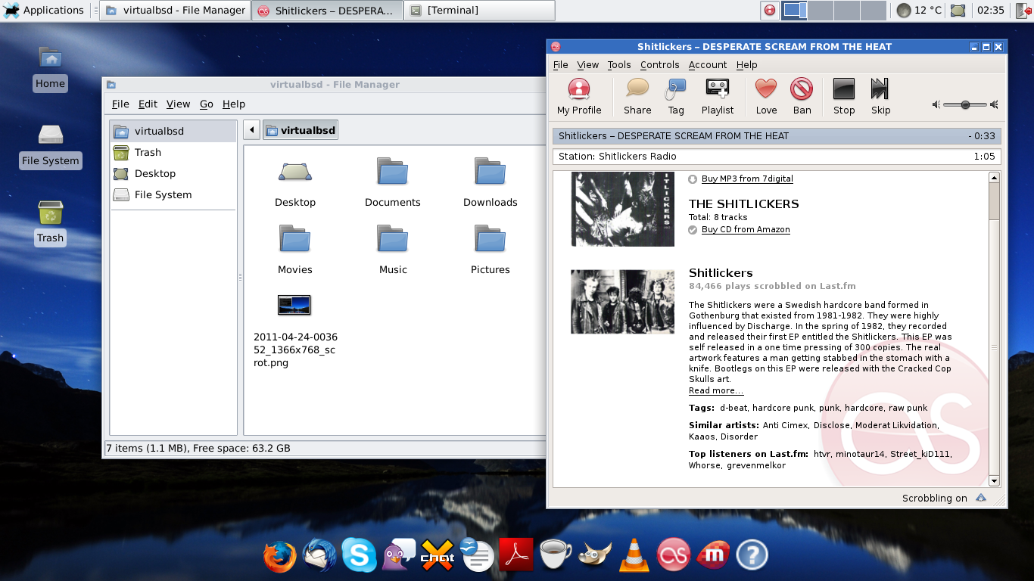1034x581 pixels.
Task: Open the raw punk tag link
Action: [908, 409]
